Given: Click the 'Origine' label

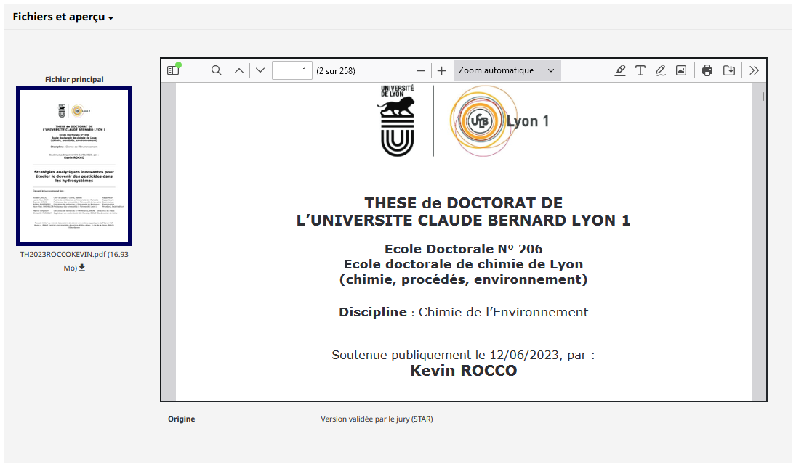Looking at the screenshot, I should coord(181,419).
